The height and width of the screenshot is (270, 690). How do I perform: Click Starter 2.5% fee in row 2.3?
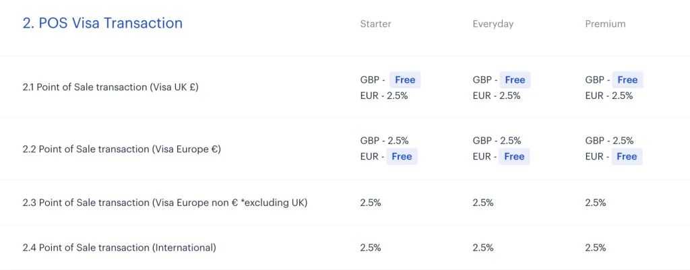point(371,202)
